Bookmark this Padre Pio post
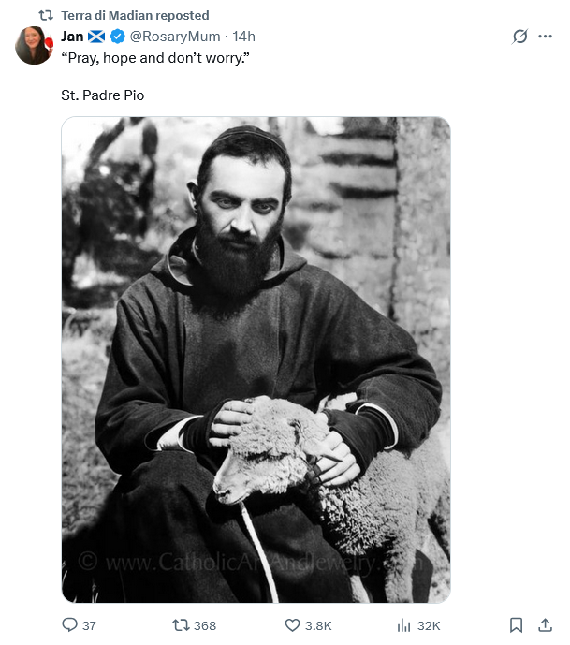Viewport: 570px width, 645px height. coord(516,624)
